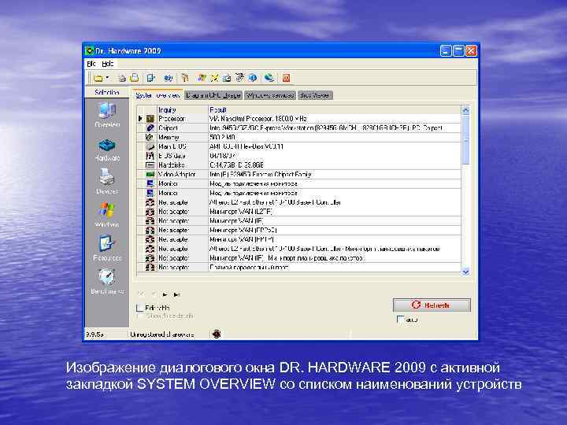Click the version number in the status bar
The width and height of the screenshot is (567, 425).
coord(94,334)
